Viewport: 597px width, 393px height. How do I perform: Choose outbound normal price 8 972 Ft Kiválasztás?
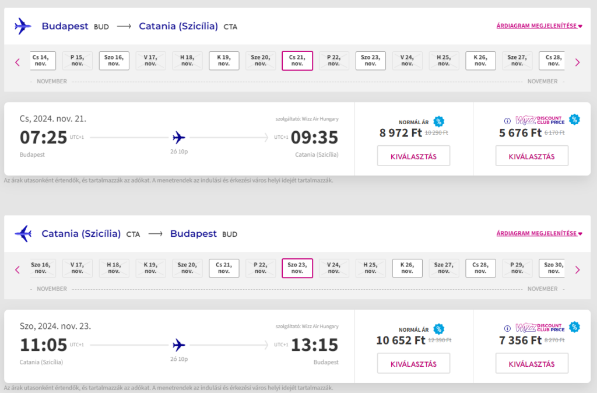point(413,156)
